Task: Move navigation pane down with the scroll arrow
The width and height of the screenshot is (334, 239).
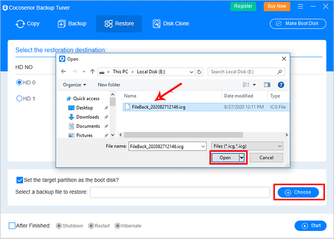Action: click(x=113, y=135)
